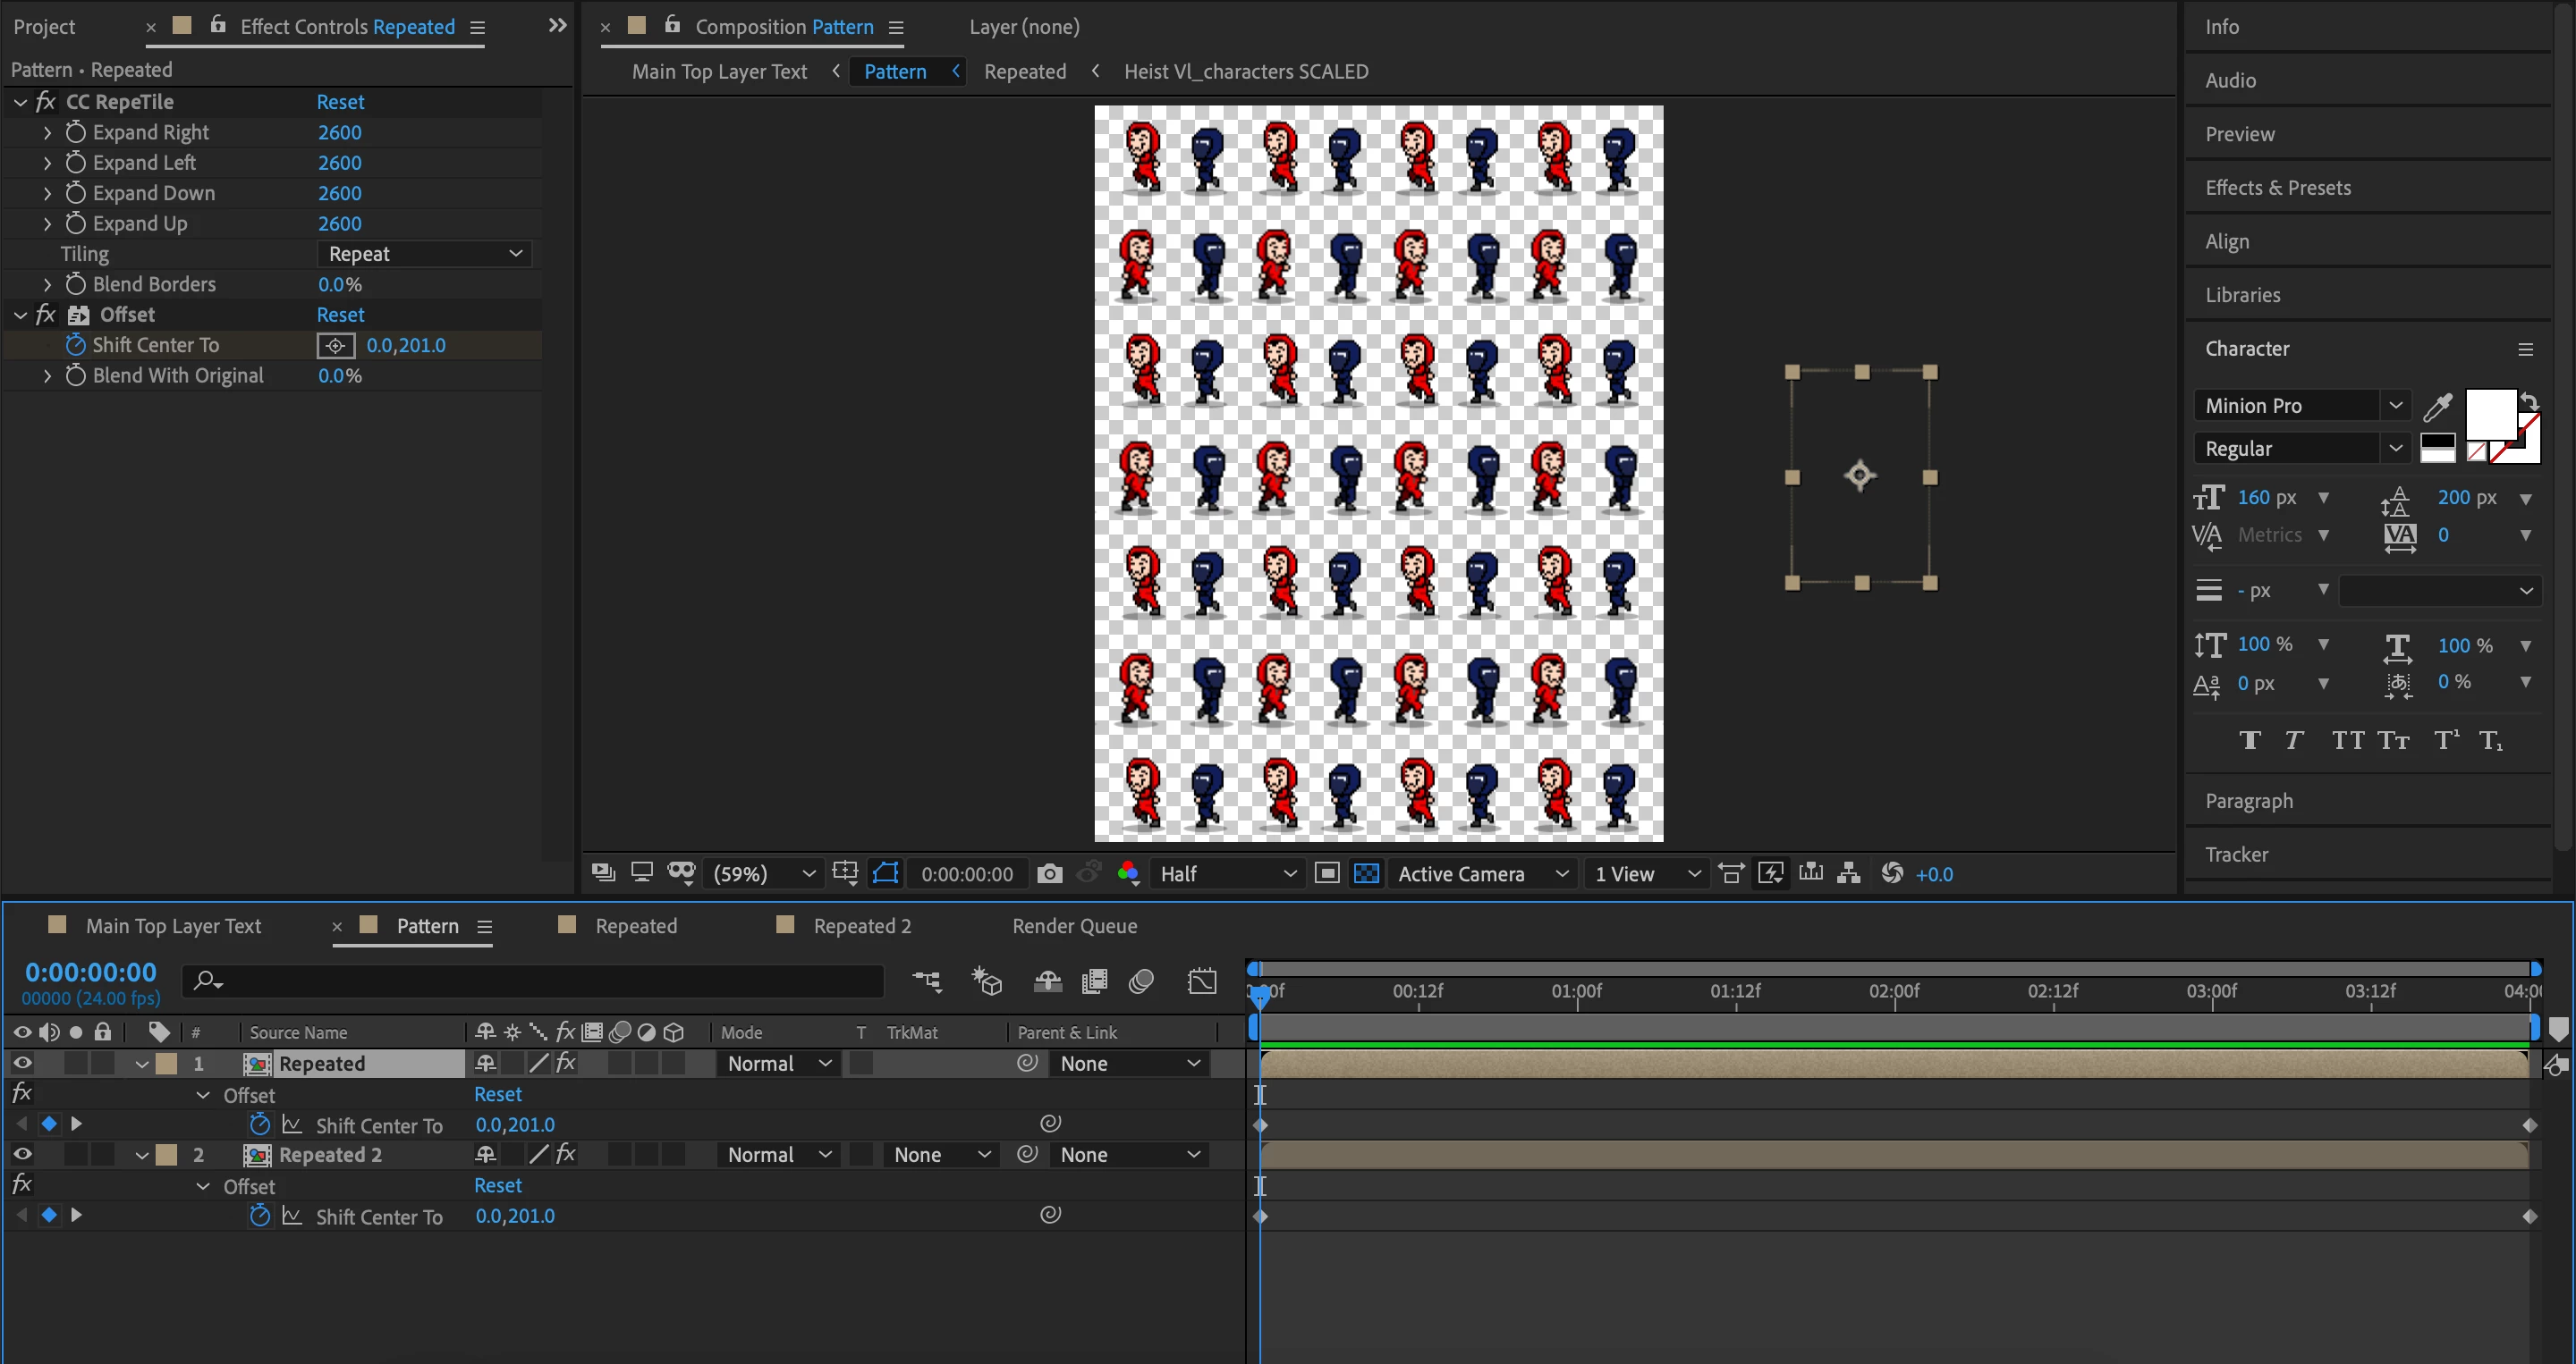2576x1364 pixels.
Task: Click the white fill color swatch
Action: click(2488, 412)
